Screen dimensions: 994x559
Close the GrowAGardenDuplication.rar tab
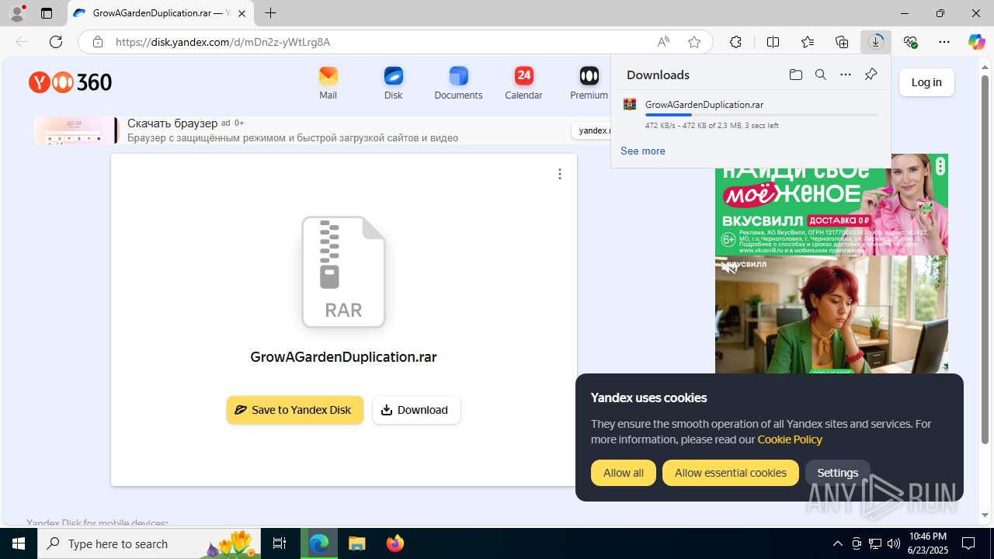click(242, 13)
